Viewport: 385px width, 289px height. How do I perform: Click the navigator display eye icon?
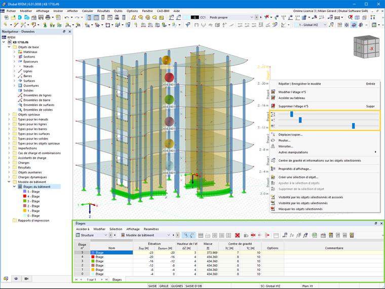16,279
